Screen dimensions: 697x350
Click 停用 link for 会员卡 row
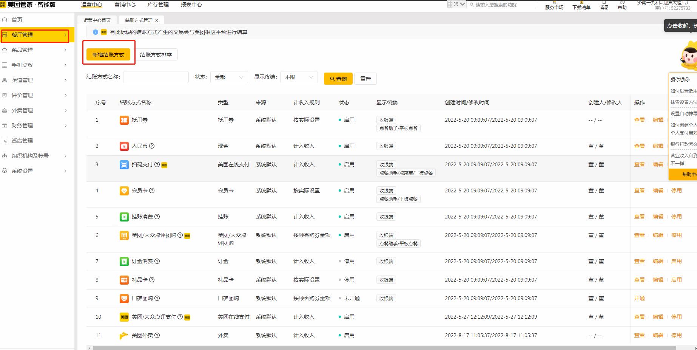676,190
